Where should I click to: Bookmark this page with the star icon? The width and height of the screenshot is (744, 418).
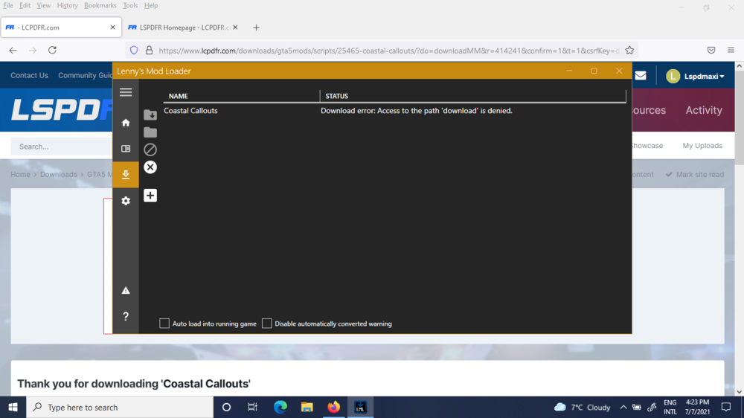coord(629,51)
